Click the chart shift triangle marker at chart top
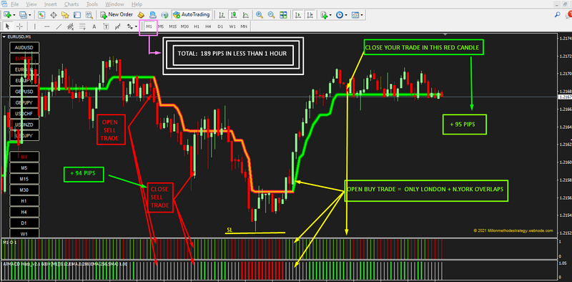Image resolution: width=572 pixels, height=282 pixels. (x=445, y=34)
